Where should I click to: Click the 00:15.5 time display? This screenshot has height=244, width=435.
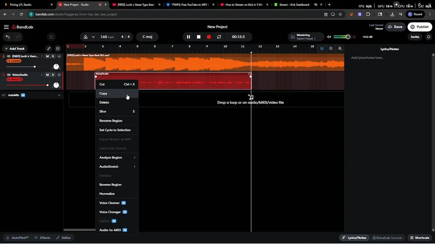click(x=238, y=37)
